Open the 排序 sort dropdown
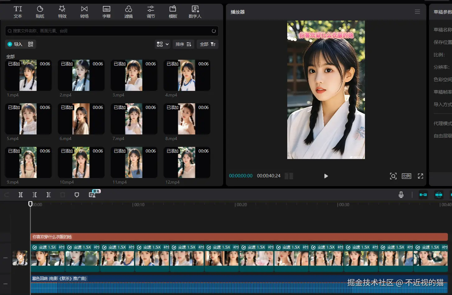The height and width of the screenshot is (295, 452). 183,44
